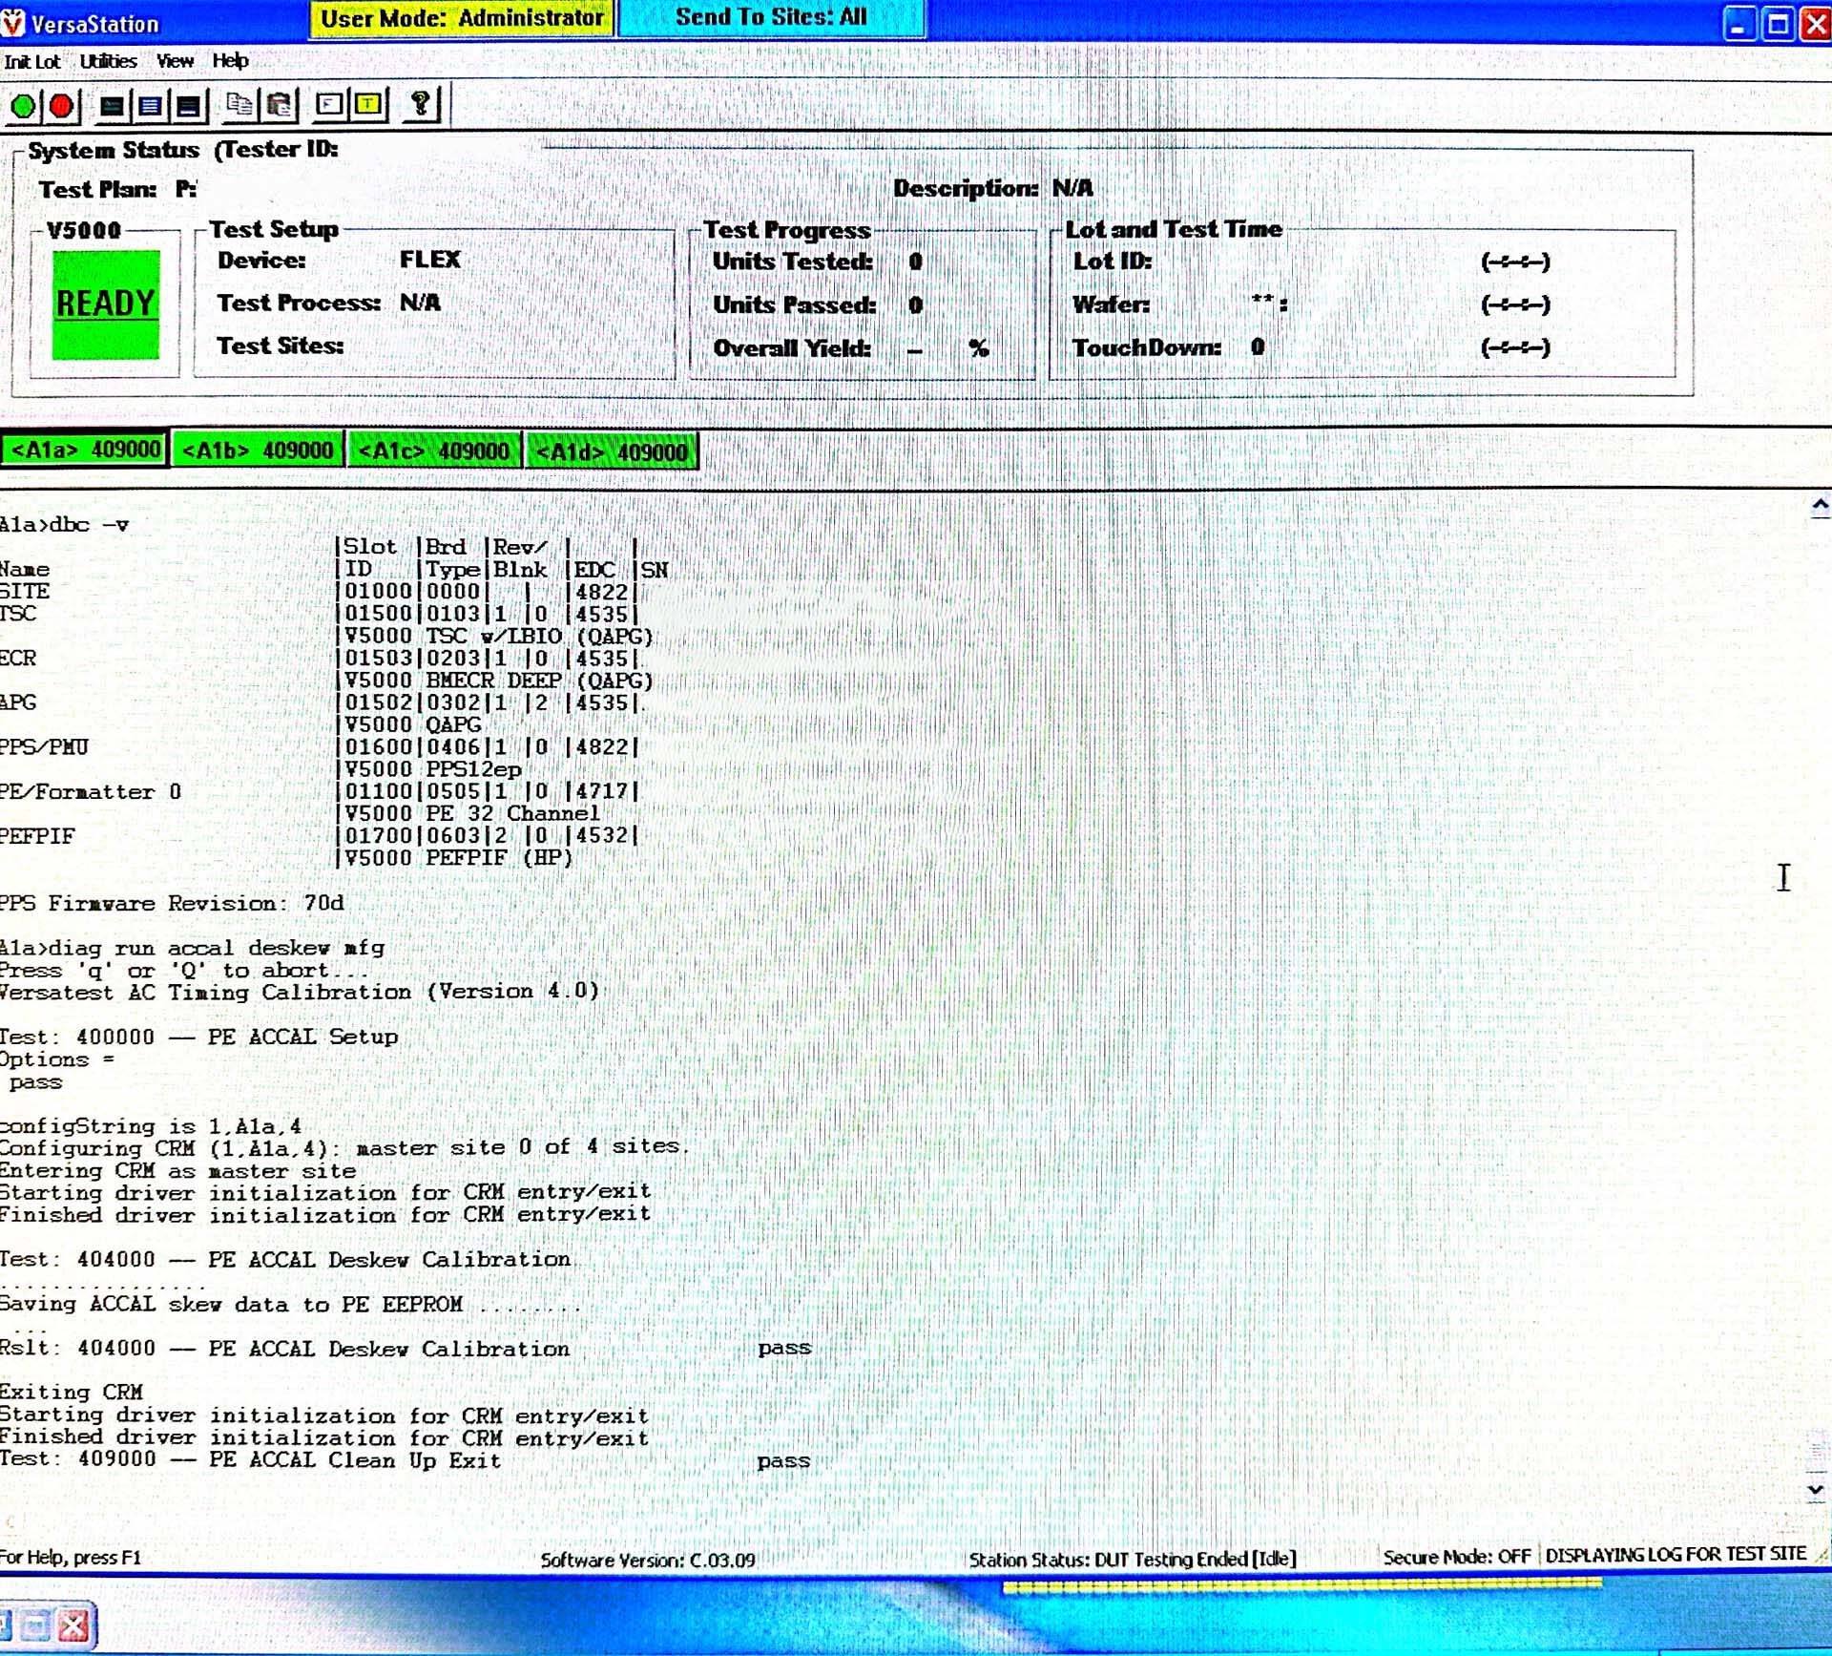Click the yellow progress bar below status bar
This screenshot has height=1656, width=1832.
(x=1301, y=1587)
